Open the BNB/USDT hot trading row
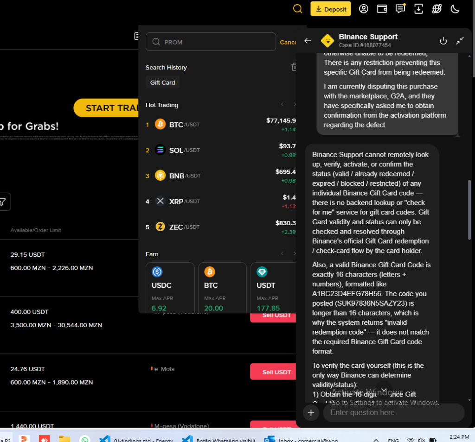The height and width of the screenshot is (442, 475). pyautogui.click(x=220, y=176)
